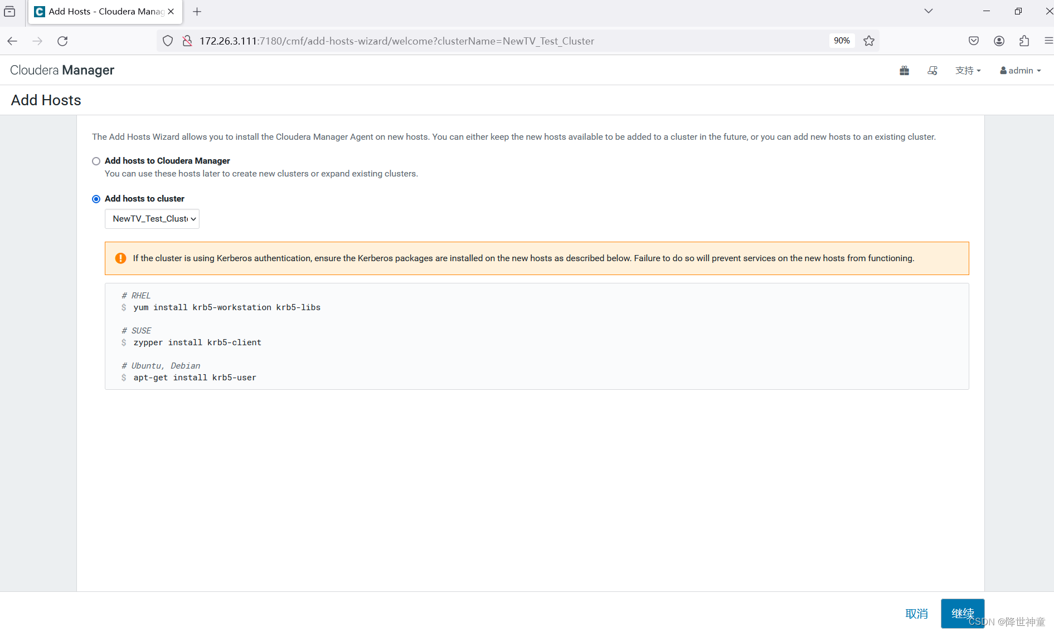Screen dimensions: 1054x632
Task: Click the Cloudera Manager logo
Action: (x=62, y=70)
